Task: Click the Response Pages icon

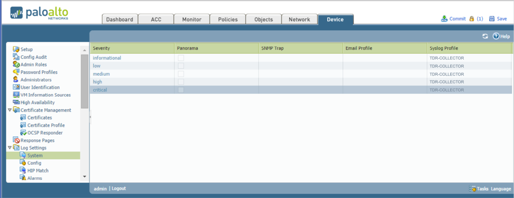Action: (16, 140)
